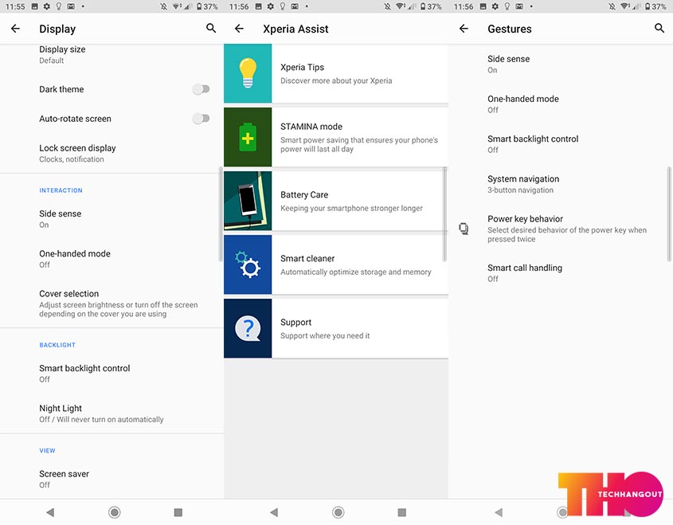The width and height of the screenshot is (673, 525).
Task: Tap the INTERACTION section header
Action: [61, 190]
